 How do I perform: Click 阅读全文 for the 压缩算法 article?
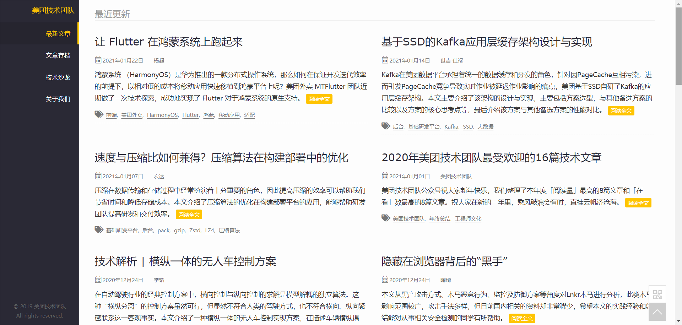click(189, 215)
